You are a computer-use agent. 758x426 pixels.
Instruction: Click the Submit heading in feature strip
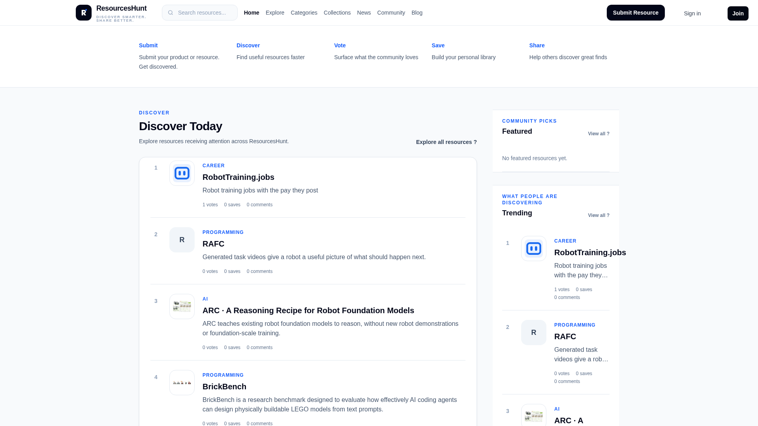click(148, 45)
